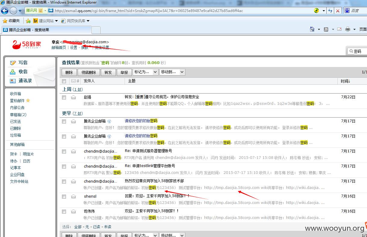Stop loading with the red X icon
Viewport: 367px width, 237px height.
click(338, 11)
